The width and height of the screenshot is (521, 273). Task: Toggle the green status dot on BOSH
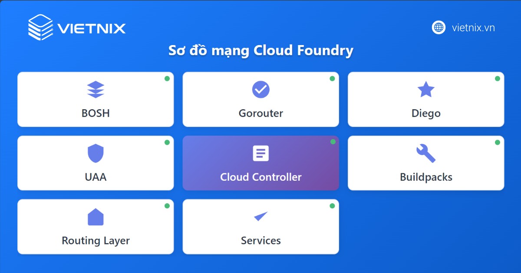[x=167, y=79]
